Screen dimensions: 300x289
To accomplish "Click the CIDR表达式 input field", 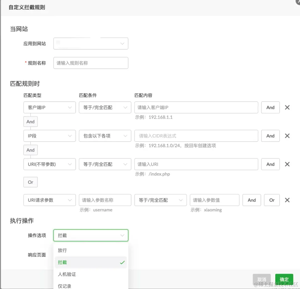I will (x=196, y=136).
